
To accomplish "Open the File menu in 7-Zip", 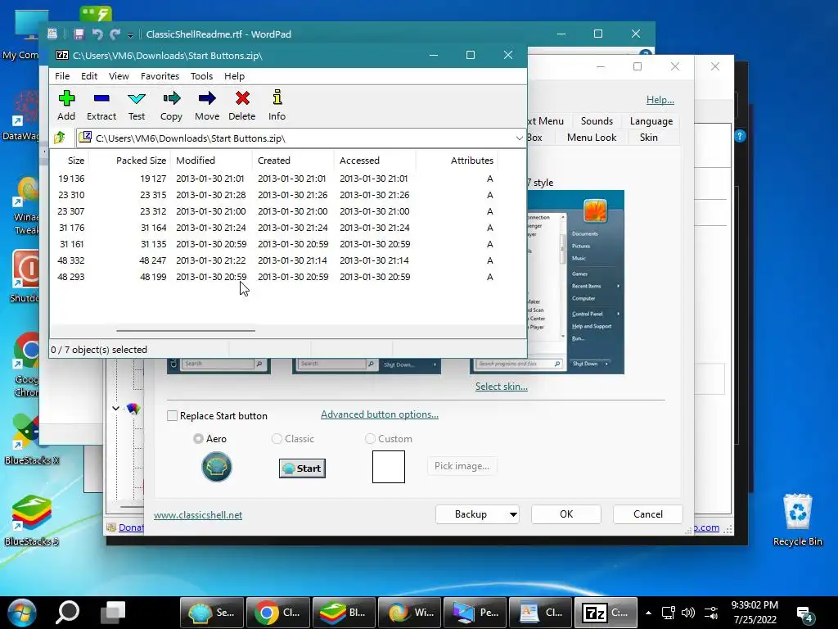I will click(x=62, y=76).
